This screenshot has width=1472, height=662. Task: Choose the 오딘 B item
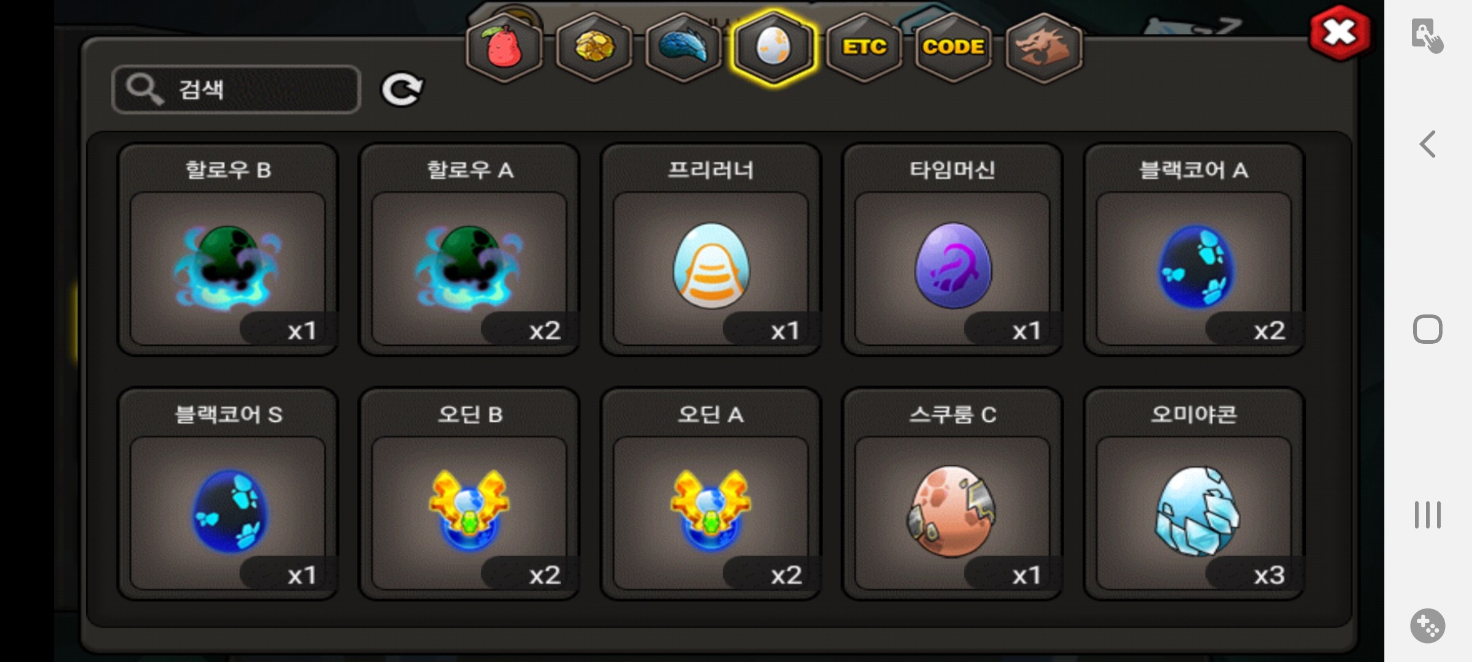point(469,494)
